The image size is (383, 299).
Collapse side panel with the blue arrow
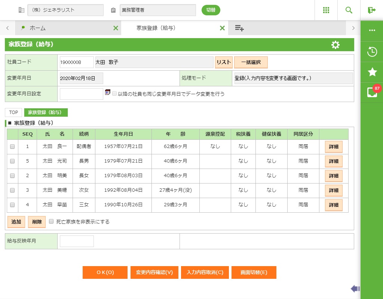(355, 289)
